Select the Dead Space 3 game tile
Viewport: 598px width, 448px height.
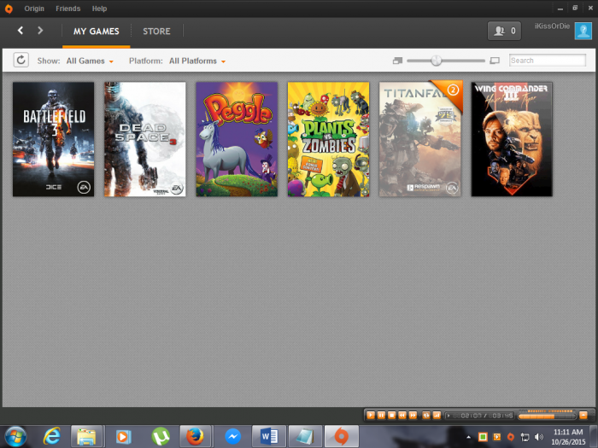coord(145,139)
